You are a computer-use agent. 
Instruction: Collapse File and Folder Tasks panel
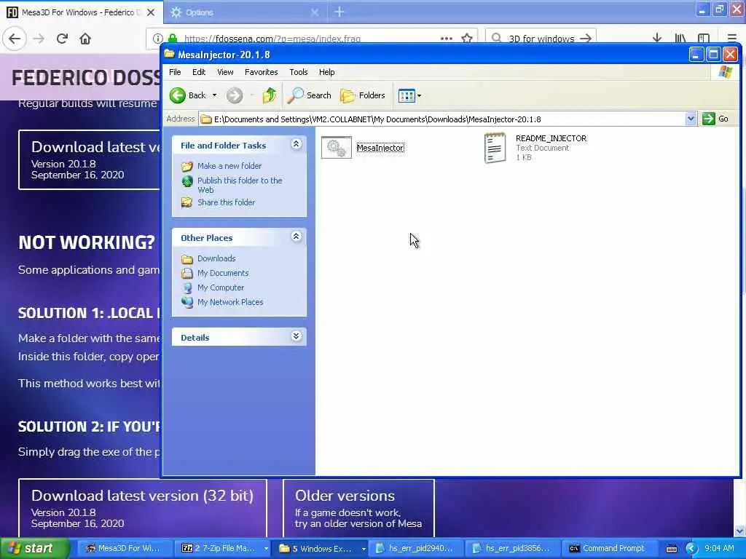[296, 144]
